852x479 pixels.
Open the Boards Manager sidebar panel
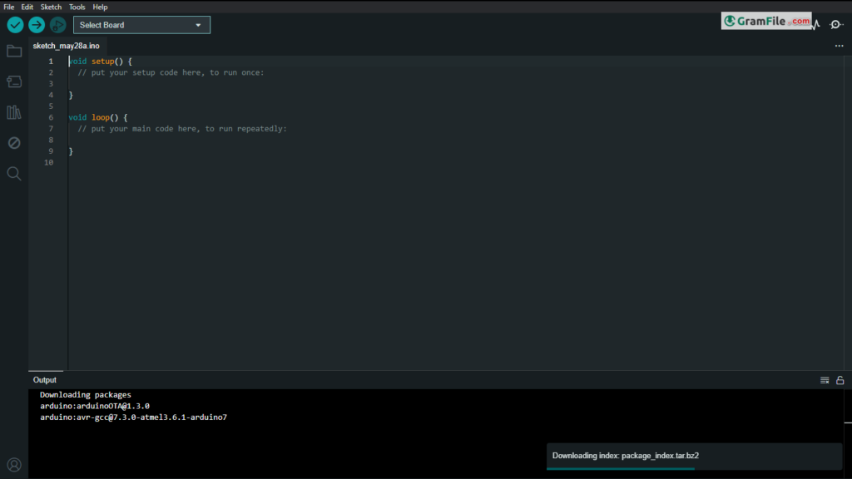tap(14, 81)
